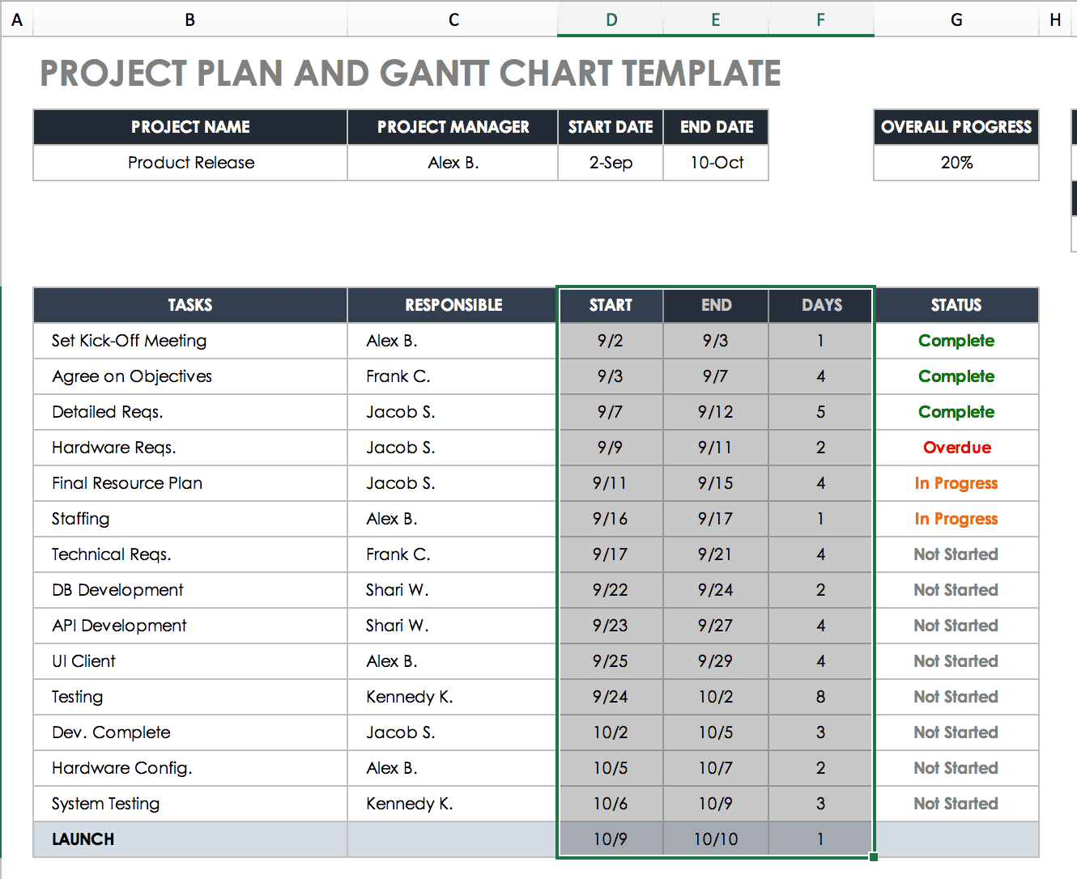Click the Product Release project name cell
1077x879 pixels.
(190, 163)
